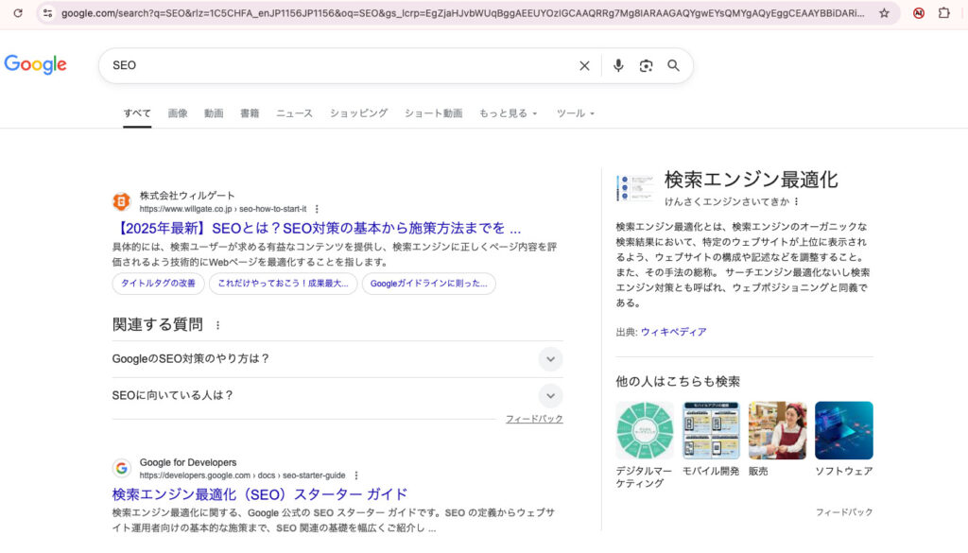This screenshot has height=553, width=968.
Task: Open site information icon in address bar
Action: 47,13
